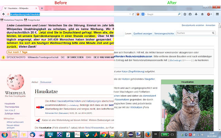Switch to the Diskussion tab

click(x=46, y=82)
